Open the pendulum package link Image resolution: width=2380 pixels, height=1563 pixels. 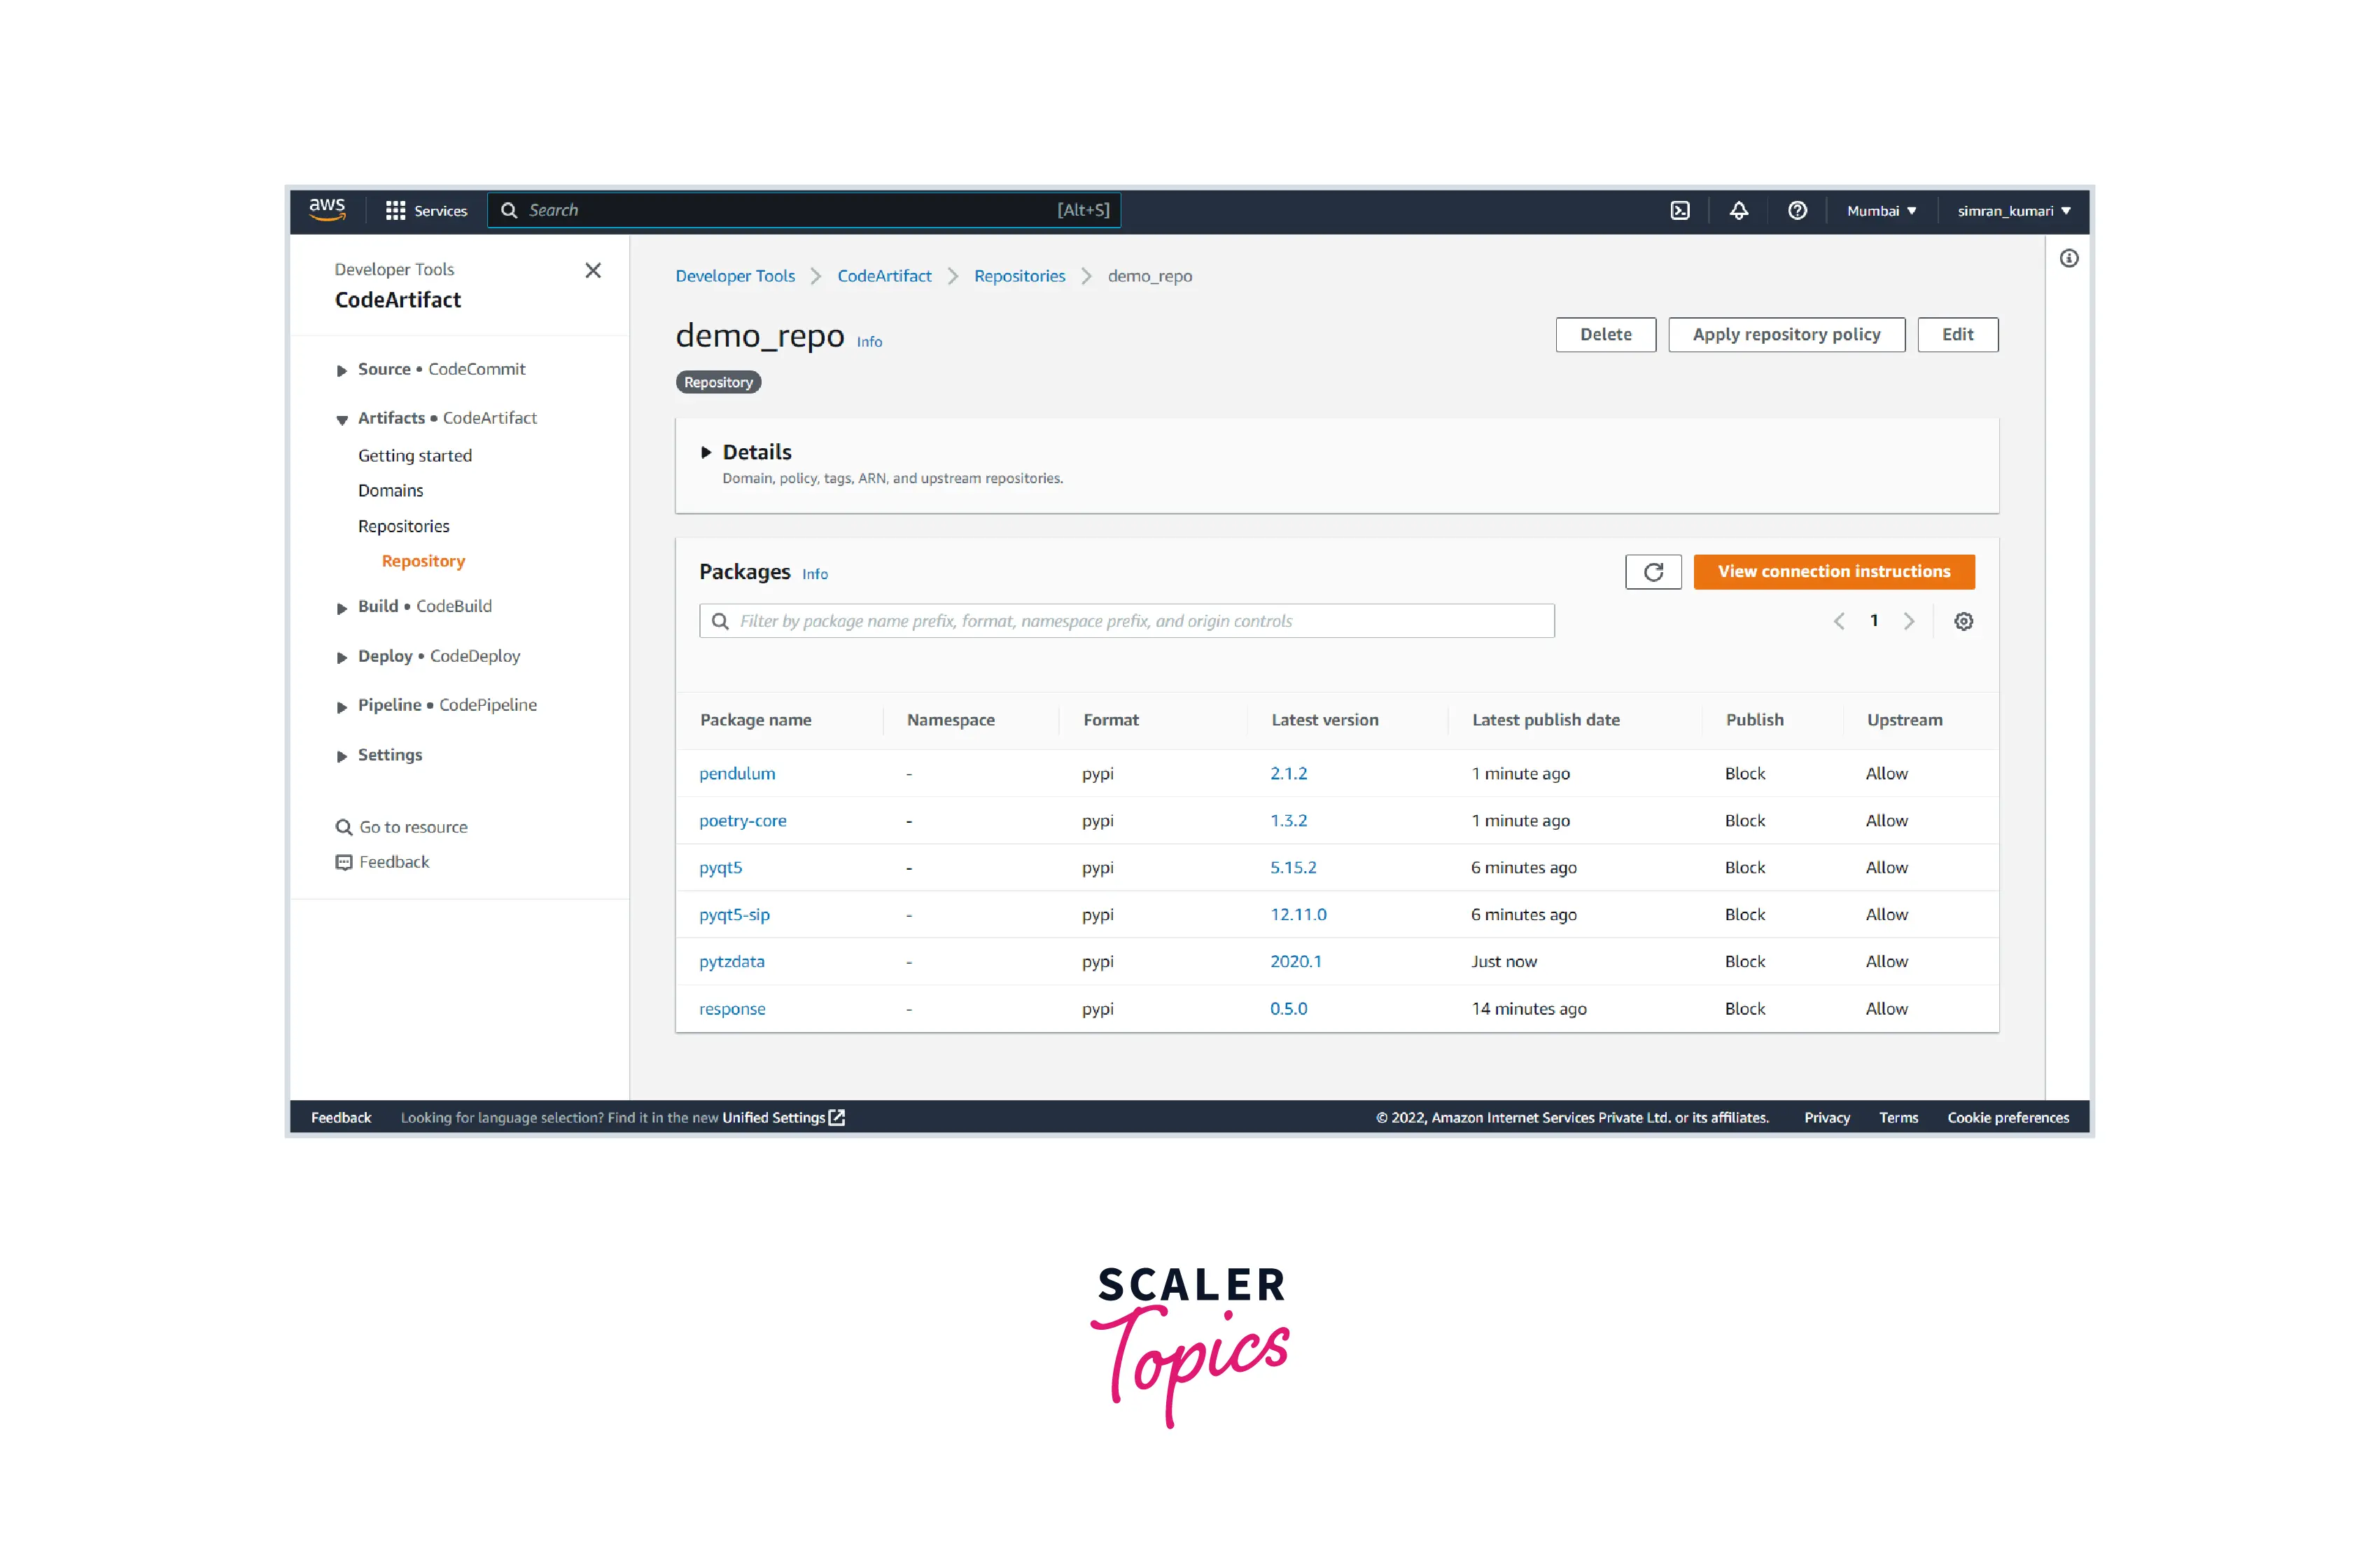coord(737,774)
